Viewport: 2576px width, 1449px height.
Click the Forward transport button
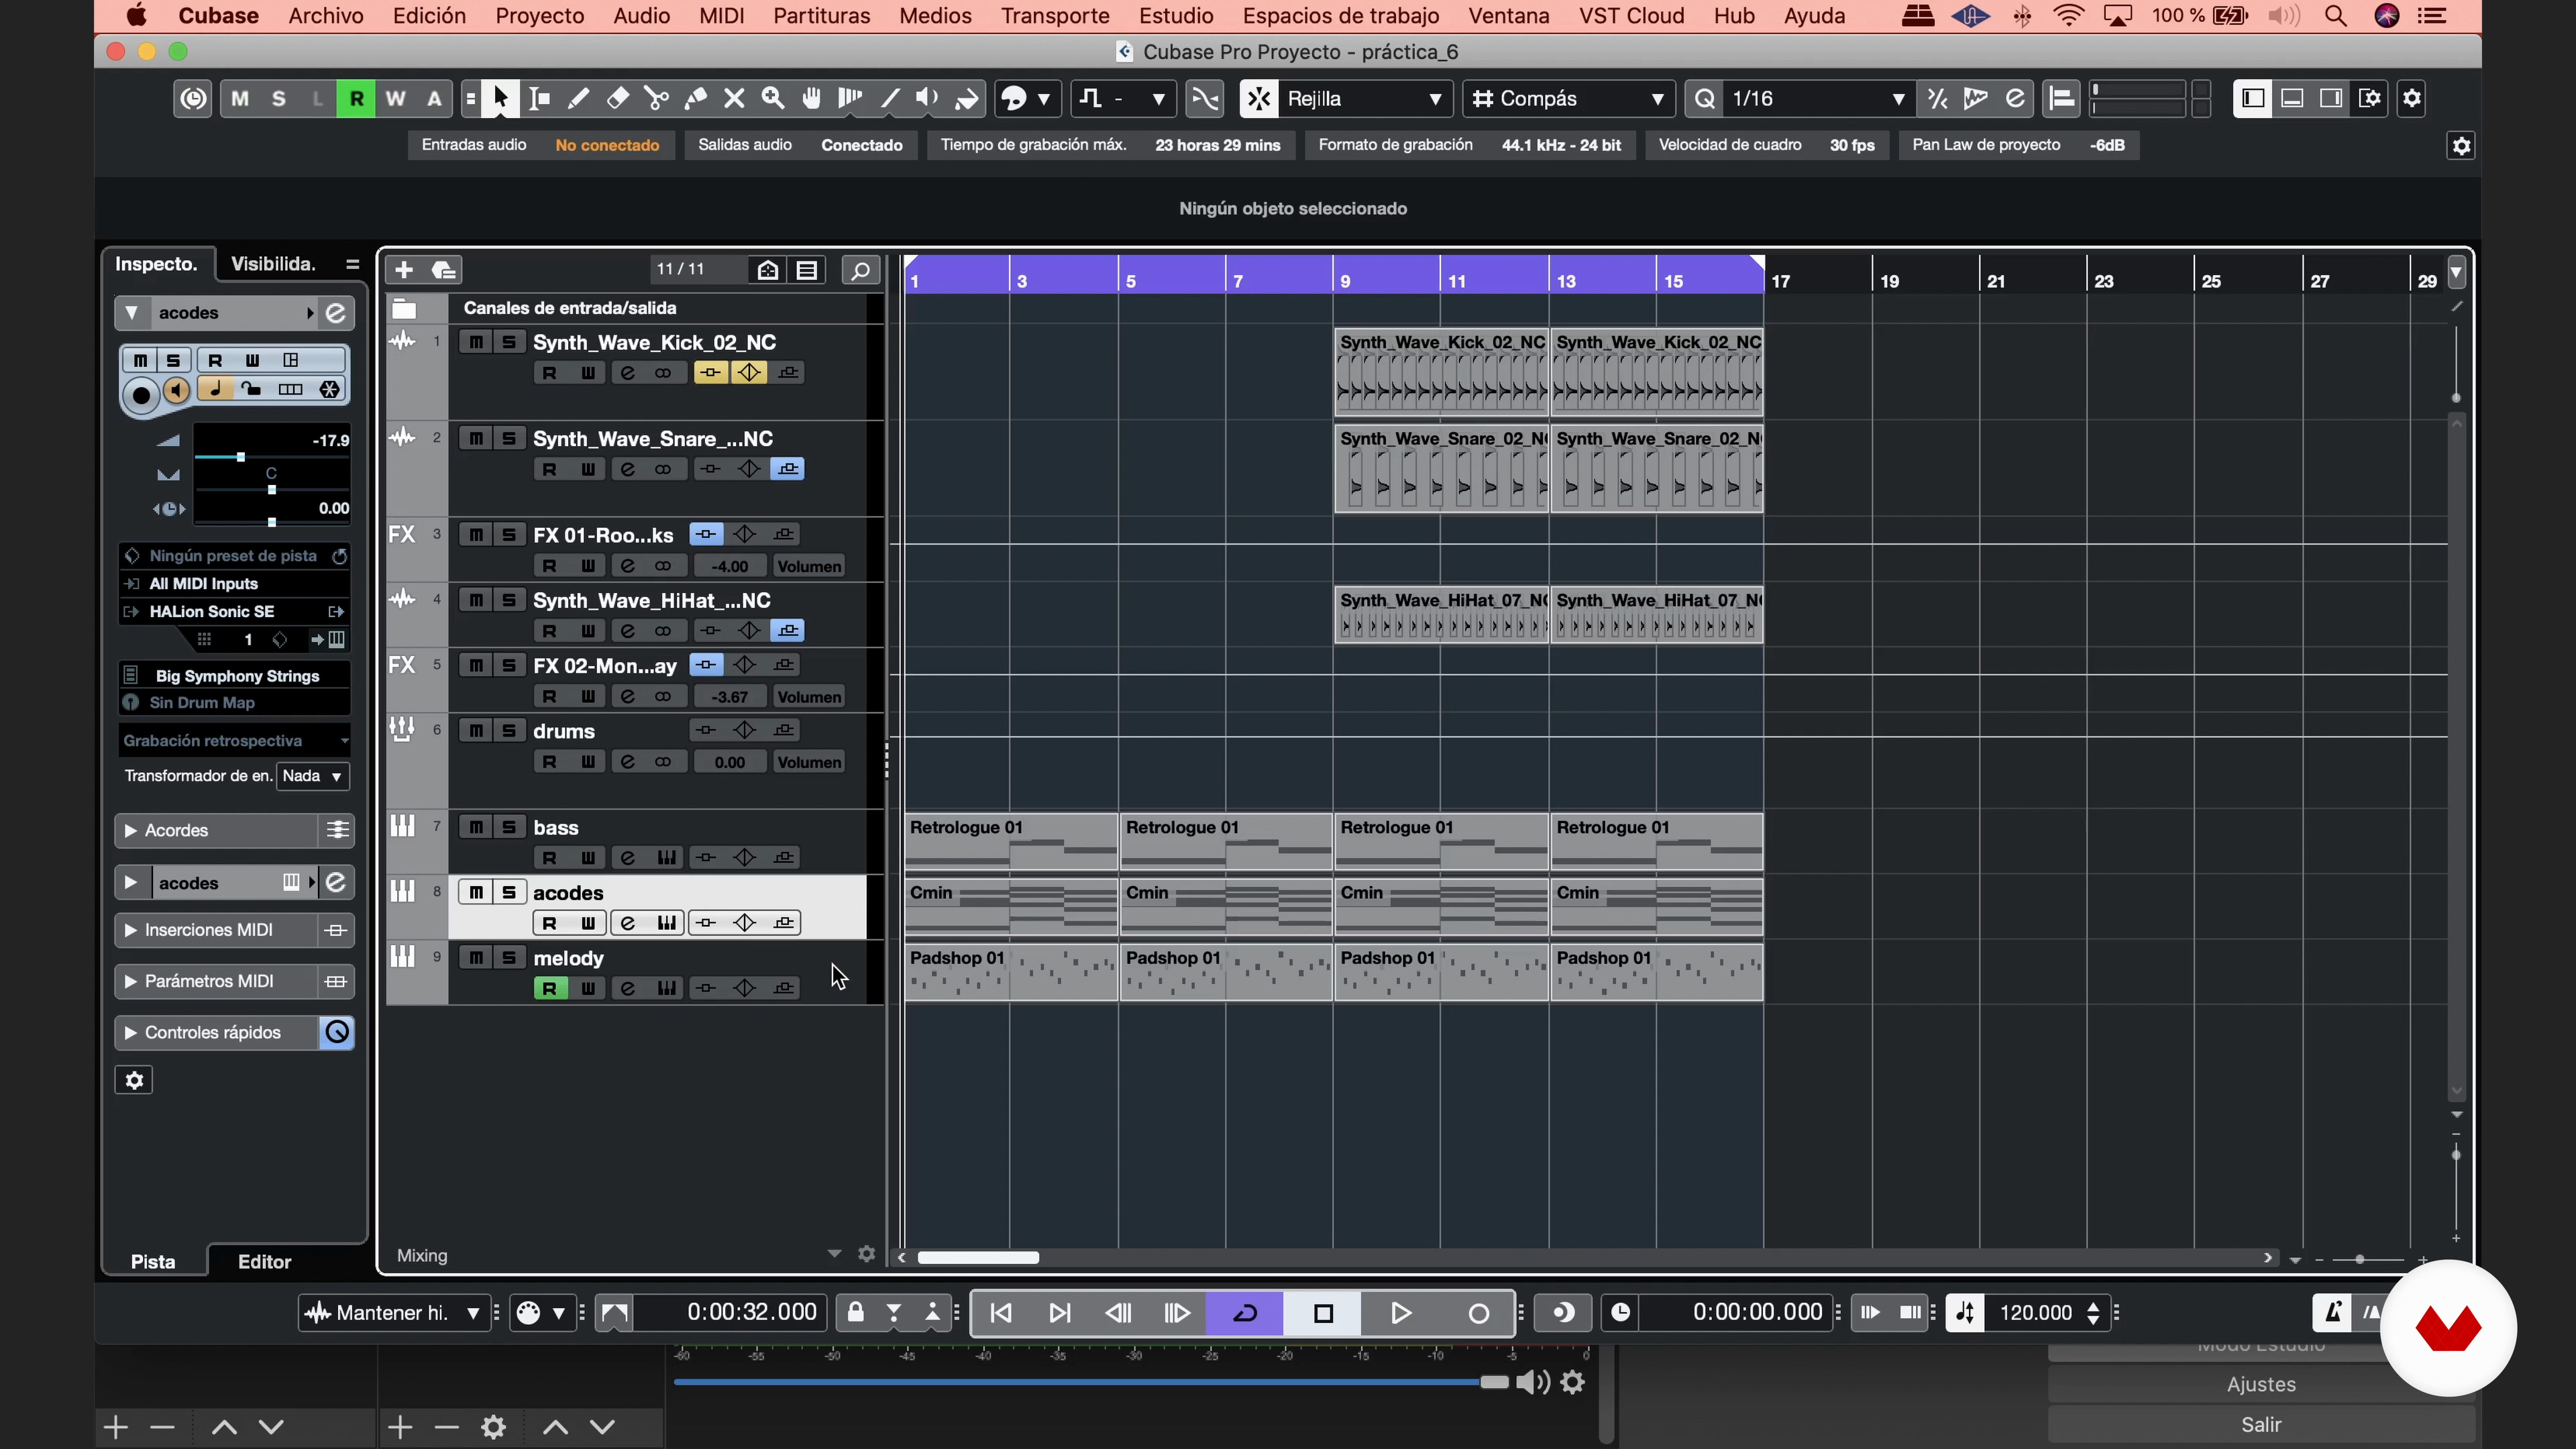(x=1177, y=1313)
